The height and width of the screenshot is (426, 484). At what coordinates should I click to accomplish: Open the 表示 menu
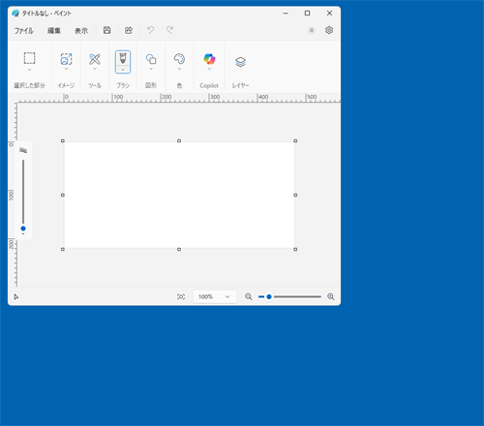pyautogui.click(x=81, y=31)
